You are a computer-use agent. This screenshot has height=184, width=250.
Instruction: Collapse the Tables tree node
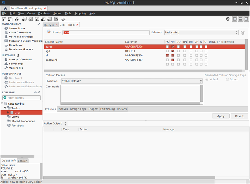pyautogui.click(x=5, y=108)
